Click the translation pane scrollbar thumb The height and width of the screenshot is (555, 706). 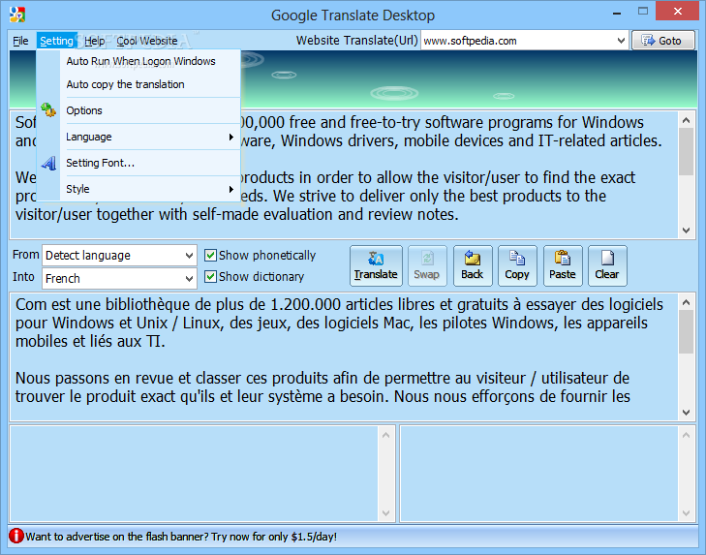click(x=687, y=332)
